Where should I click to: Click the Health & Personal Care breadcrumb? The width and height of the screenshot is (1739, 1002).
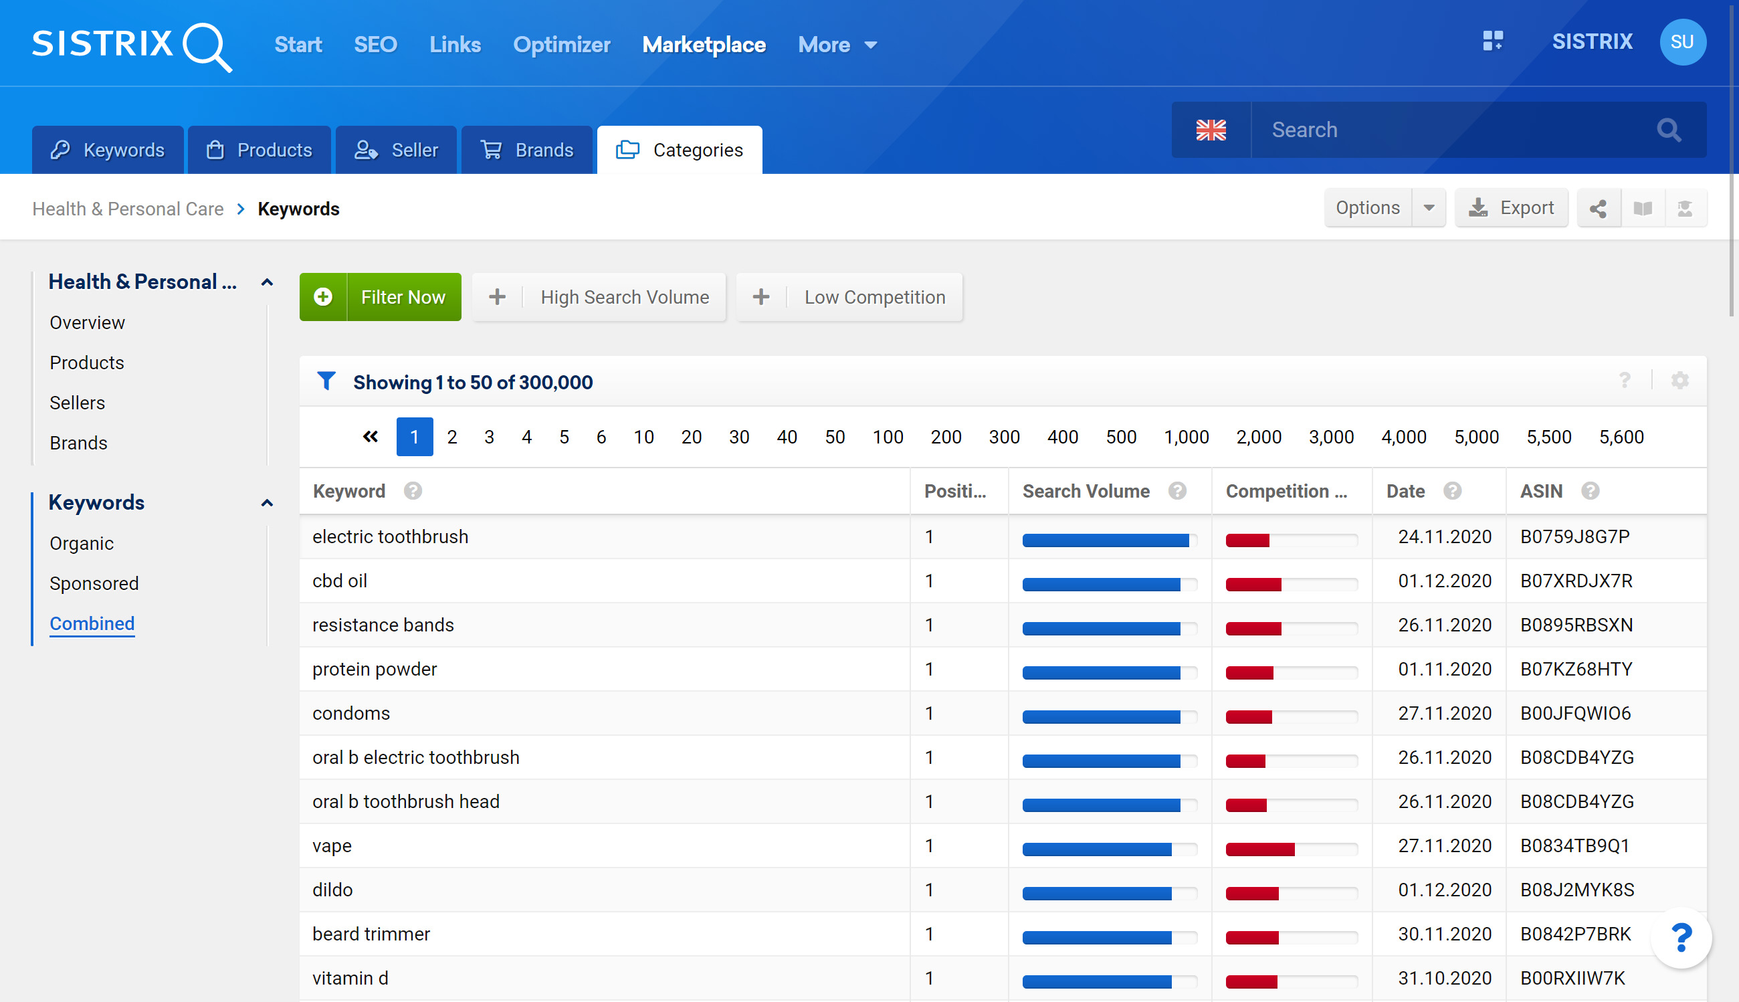point(128,209)
